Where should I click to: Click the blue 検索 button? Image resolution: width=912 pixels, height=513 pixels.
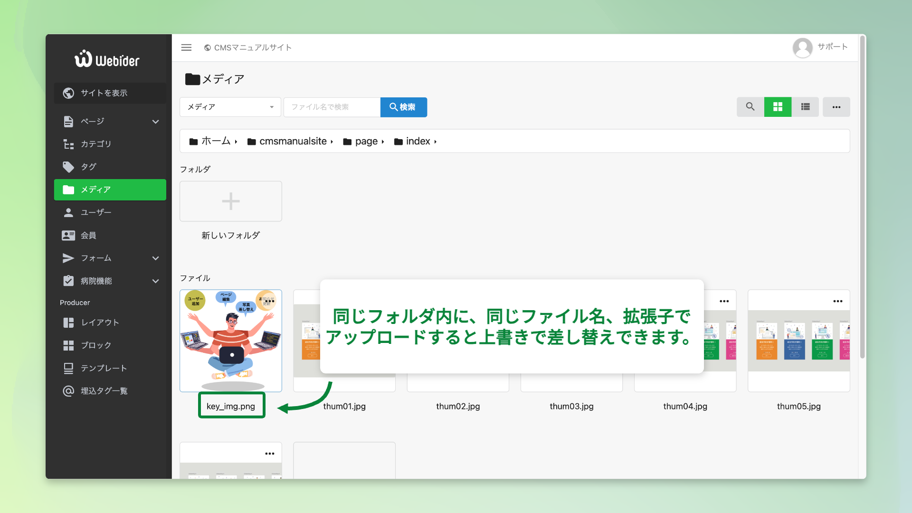(403, 107)
